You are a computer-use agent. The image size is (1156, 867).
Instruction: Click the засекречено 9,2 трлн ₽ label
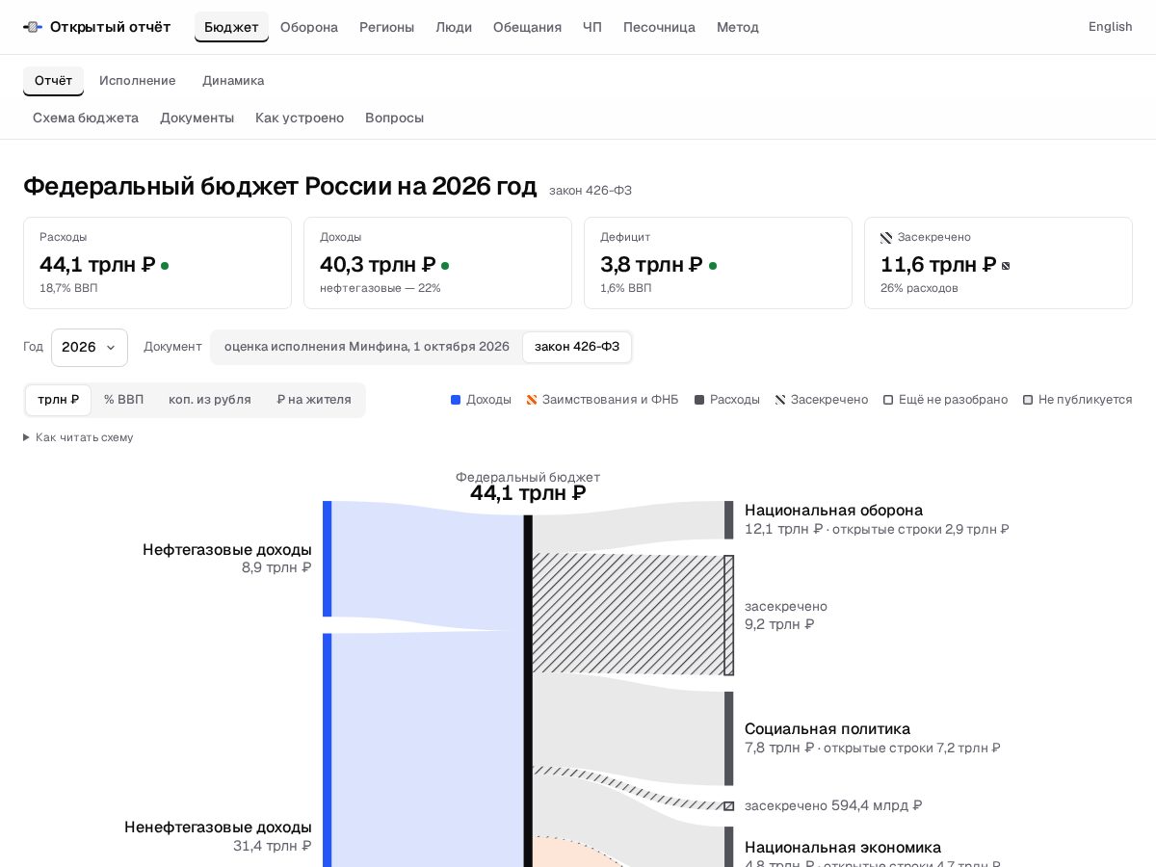pos(786,616)
